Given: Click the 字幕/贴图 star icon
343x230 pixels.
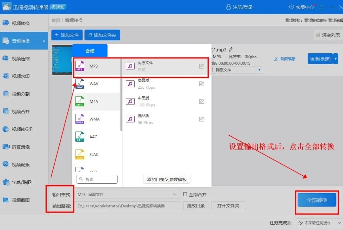Looking at the screenshot, I should (x=6, y=182).
